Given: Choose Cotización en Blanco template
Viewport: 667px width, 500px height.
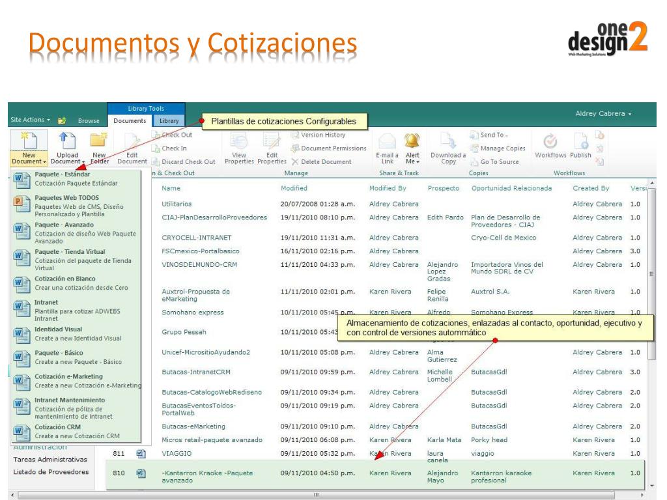Looking at the screenshot, I should click(77, 283).
